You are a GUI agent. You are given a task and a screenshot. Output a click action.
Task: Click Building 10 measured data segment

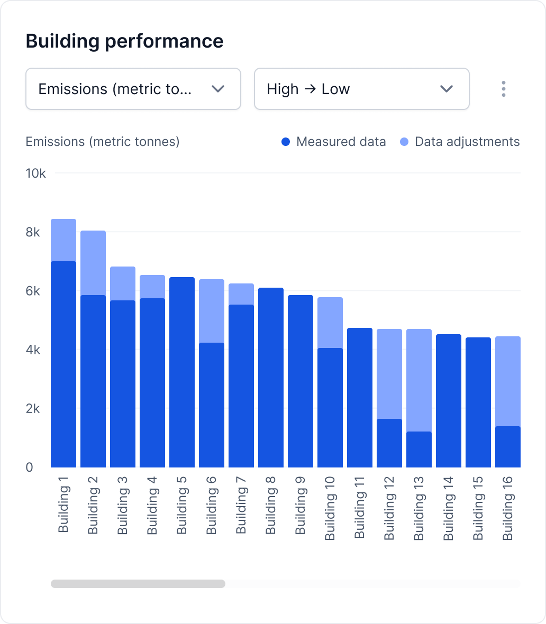(x=330, y=408)
